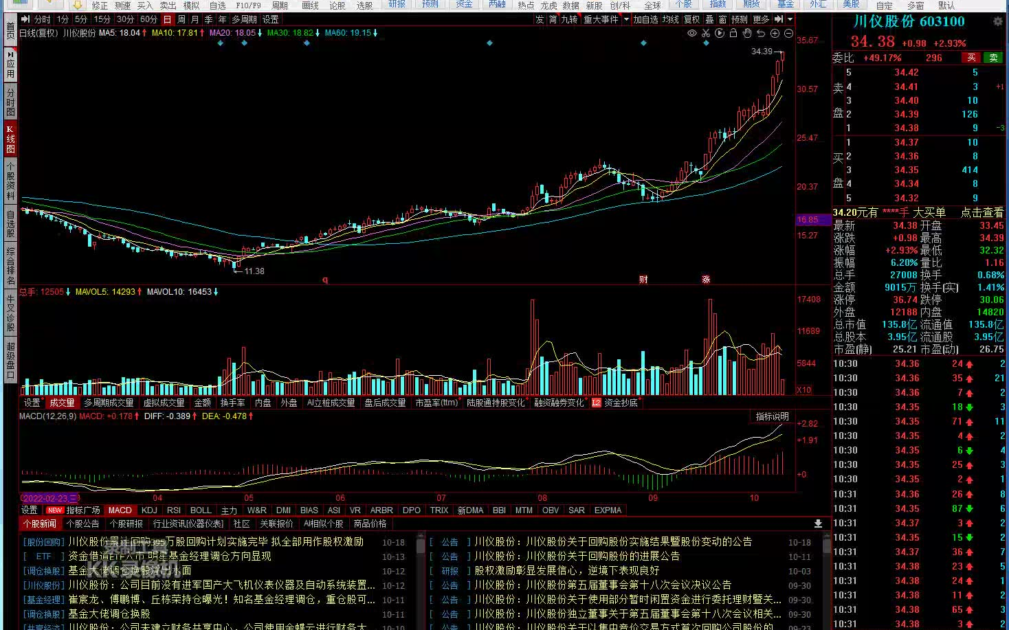Open the 龙虎 menu item
This screenshot has width=1009, height=630.
(x=548, y=5)
